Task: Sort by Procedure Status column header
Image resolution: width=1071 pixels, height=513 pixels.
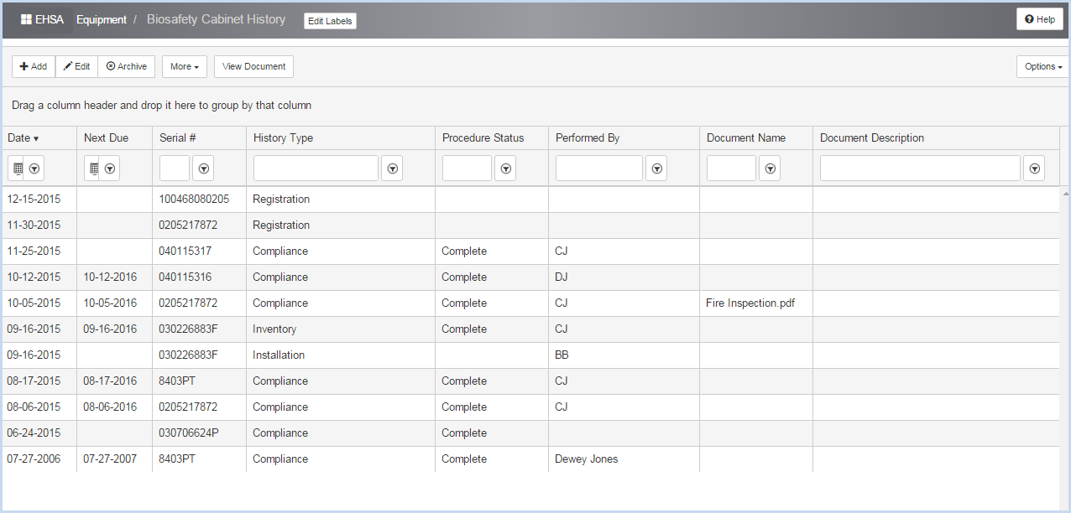Action: click(x=491, y=137)
